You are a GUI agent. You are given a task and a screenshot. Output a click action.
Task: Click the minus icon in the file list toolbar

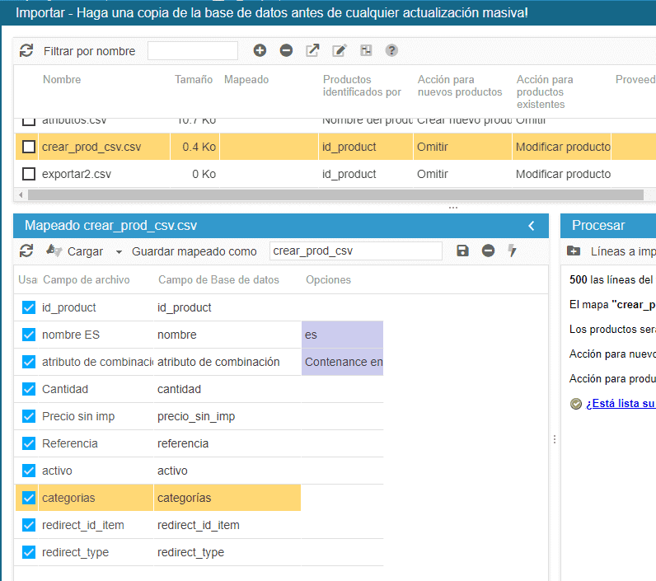286,51
